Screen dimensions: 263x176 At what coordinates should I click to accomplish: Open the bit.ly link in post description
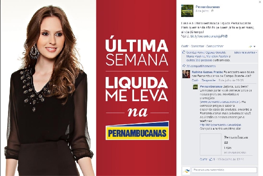[x=209, y=36]
